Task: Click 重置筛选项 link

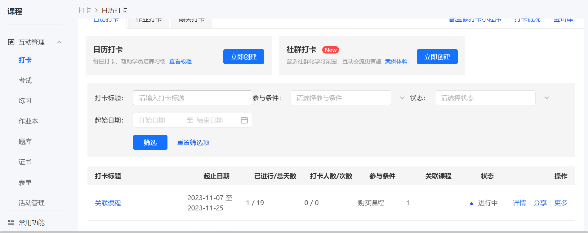Action: point(193,143)
